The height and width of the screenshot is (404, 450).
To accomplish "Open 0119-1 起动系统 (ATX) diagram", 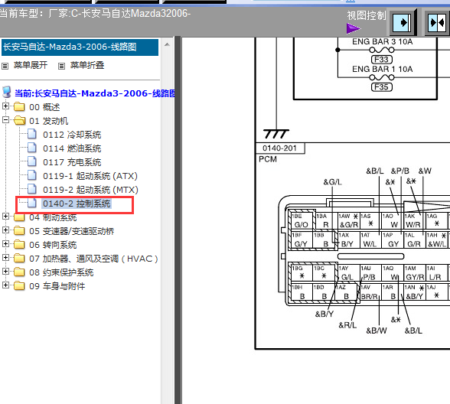I will pos(90,176).
